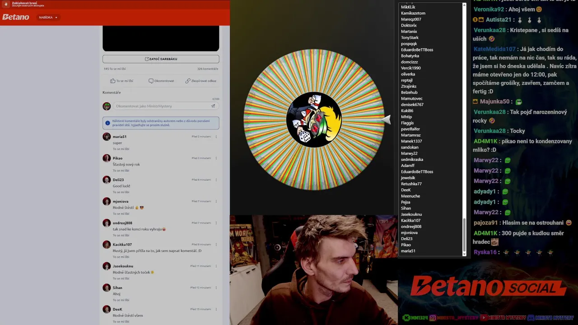Screen dimensions: 578x325
Task: Click the paper-plane send comment icon
Action: pyautogui.click(x=213, y=106)
